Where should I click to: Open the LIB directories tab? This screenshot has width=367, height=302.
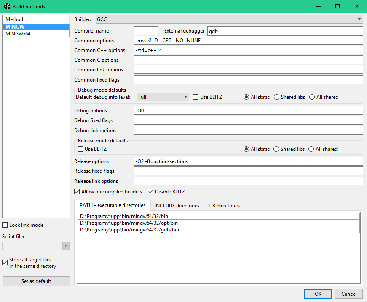(224, 206)
